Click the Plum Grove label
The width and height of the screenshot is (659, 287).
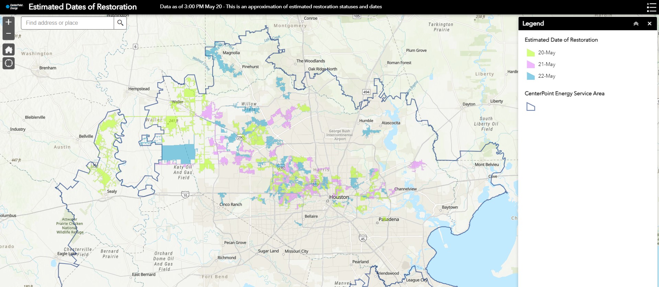[416, 50]
